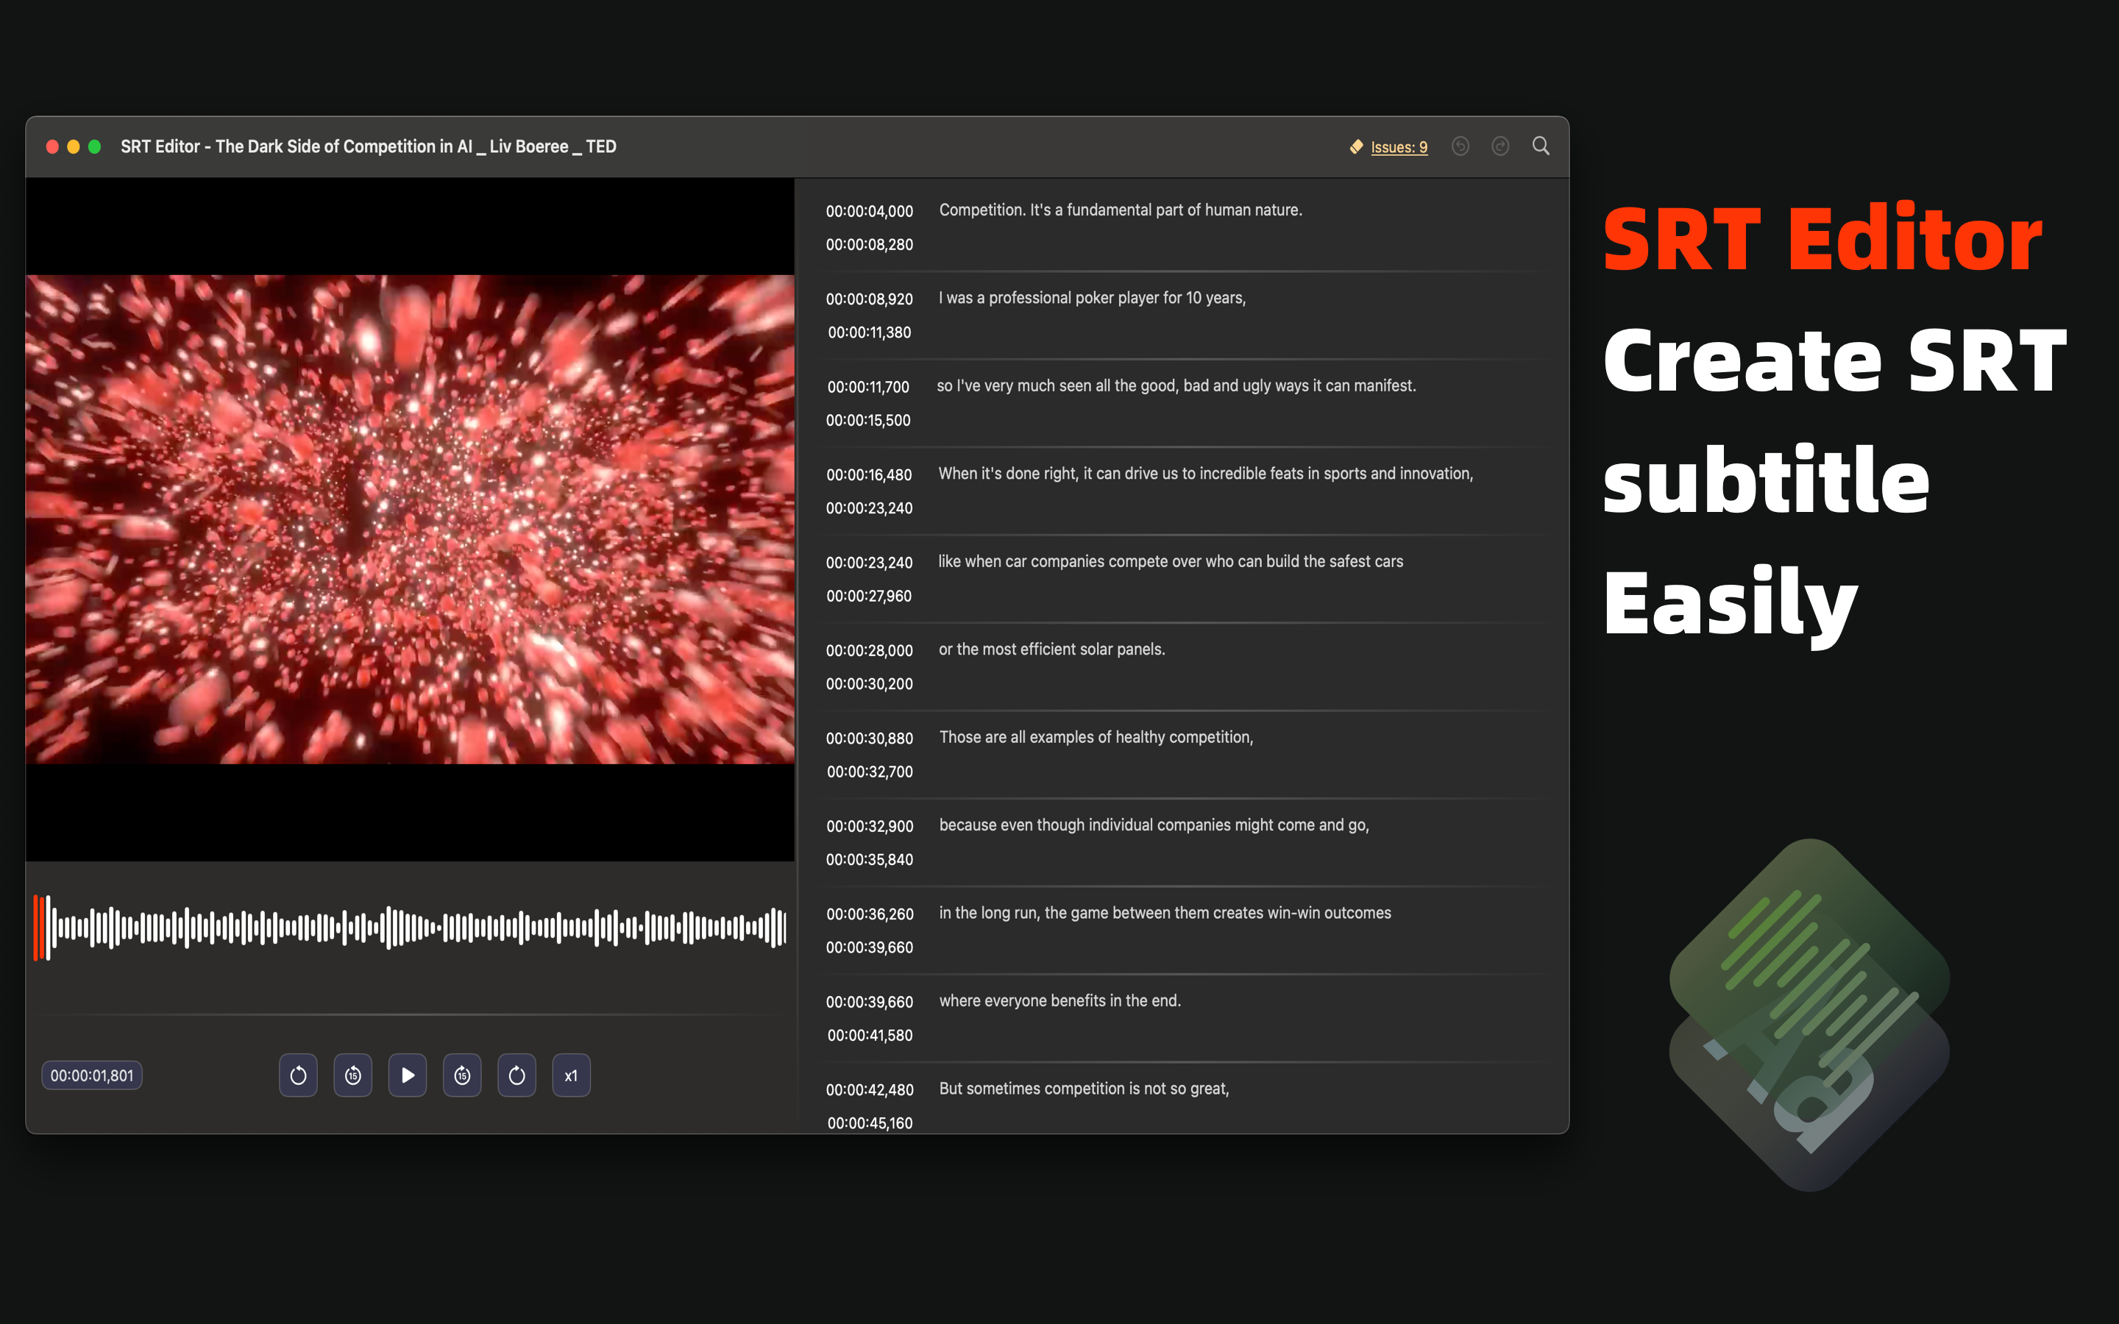Click the video preview frame
The height and width of the screenshot is (1324, 2119).
[x=410, y=519]
